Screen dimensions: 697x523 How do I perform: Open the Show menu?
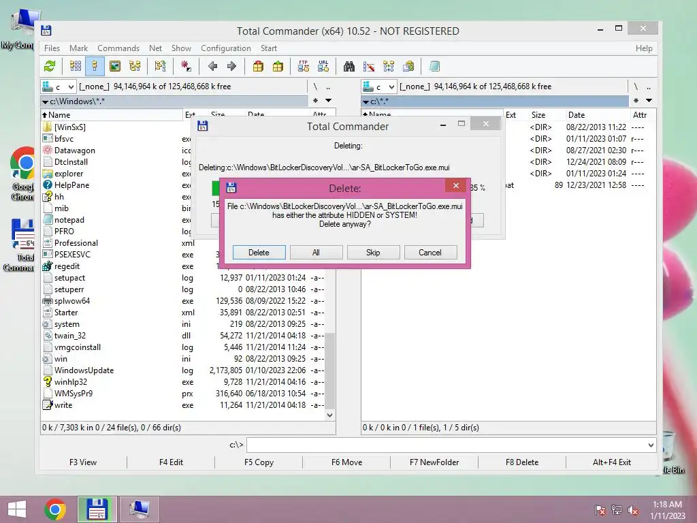[181, 48]
